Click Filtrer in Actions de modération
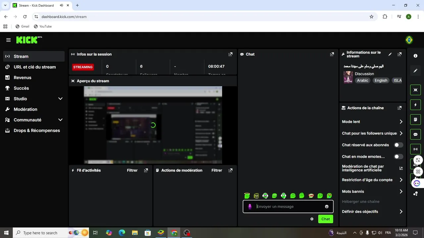Image resolution: width=424 pixels, height=238 pixels. click(217, 170)
